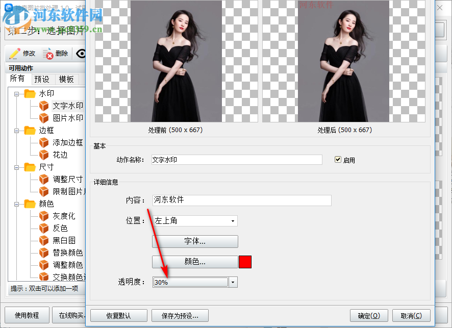The width and height of the screenshot is (452, 328).
Task: Collapse the 尺寸 tree node
Action: point(16,167)
